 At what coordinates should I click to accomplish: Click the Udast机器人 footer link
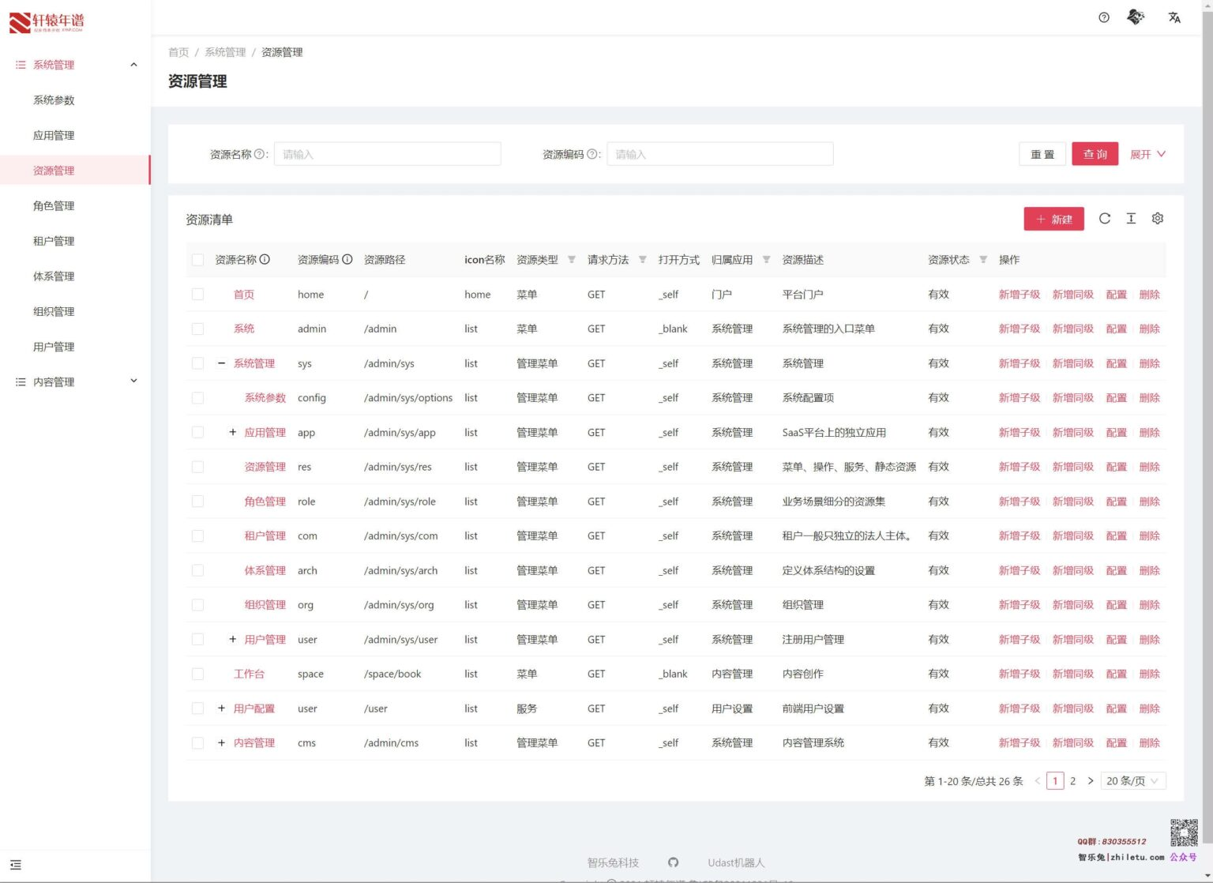click(736, 862)
